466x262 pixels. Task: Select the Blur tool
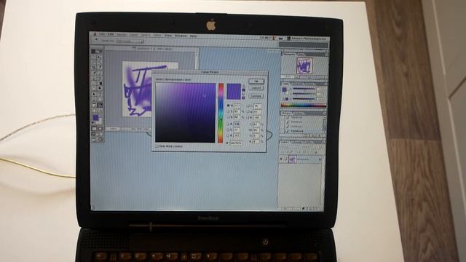point(94,89)
